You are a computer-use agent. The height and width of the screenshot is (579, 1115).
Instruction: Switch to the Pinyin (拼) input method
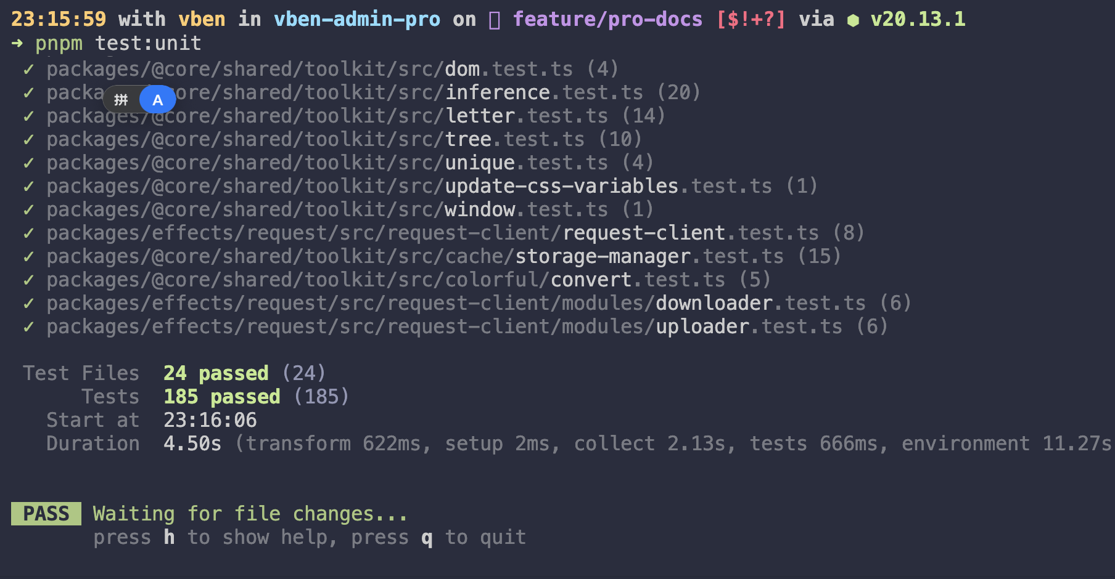tap(121, 100)
